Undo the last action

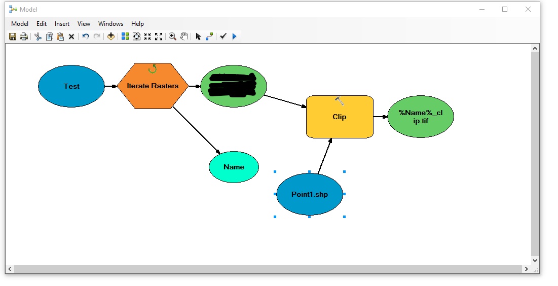[x=86, y=37]
